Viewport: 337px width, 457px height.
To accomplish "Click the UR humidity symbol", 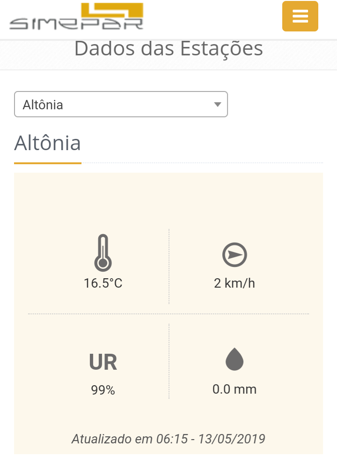I will coord(103,362).
